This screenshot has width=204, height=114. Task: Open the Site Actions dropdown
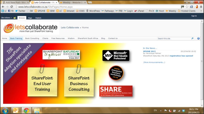[x=6, y=18]
